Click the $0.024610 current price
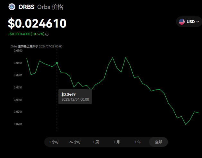Image resolution: width=202 pixels, height=158 pixels. [x=37, y=23]
